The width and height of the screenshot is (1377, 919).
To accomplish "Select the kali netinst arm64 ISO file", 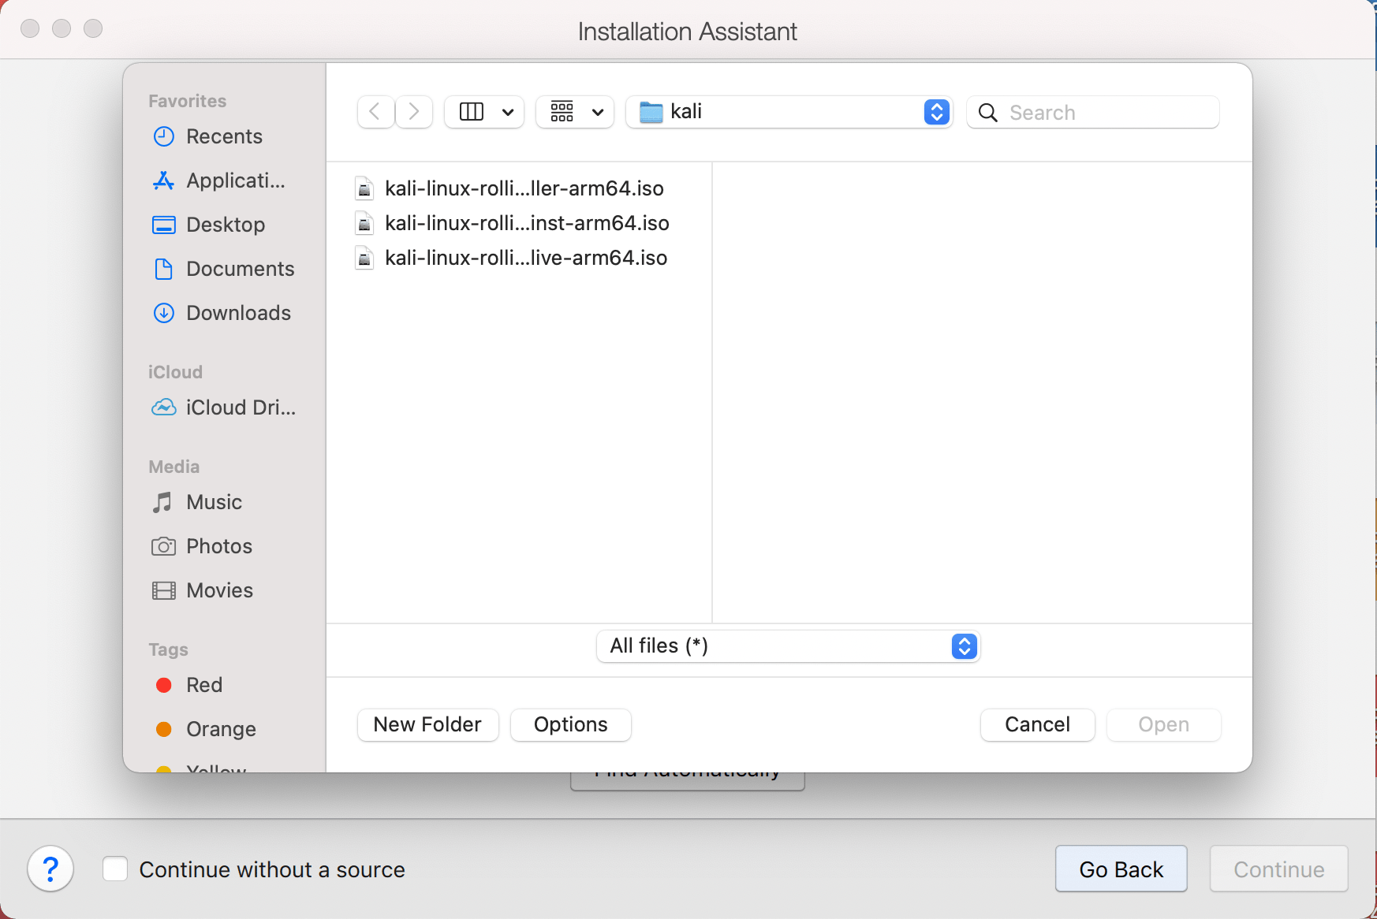I will click(x=526, y=223).
